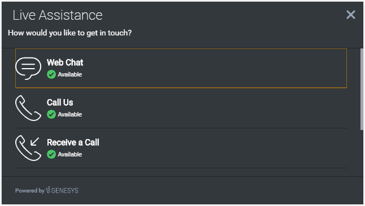This screenshot has height=206, width=365.
Task: Open the GENESYS wordmark link
Action: (65, 190)
